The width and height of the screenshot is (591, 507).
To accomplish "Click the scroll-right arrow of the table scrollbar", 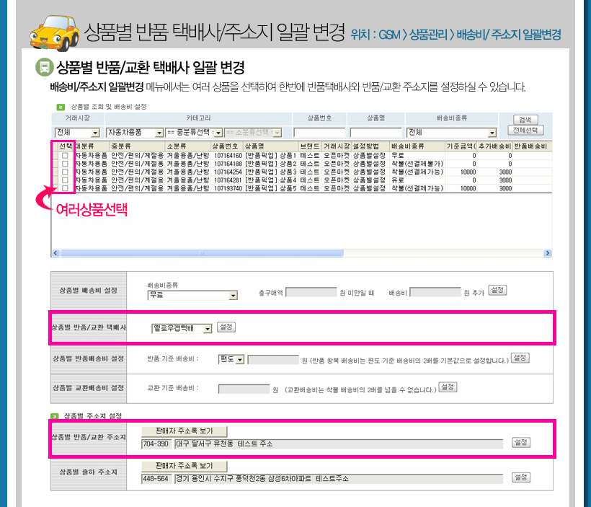I will click(547, 254).
